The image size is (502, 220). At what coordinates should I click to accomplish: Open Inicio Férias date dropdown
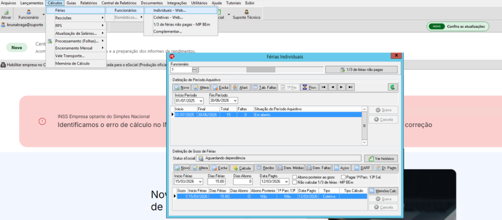point(200,181)
